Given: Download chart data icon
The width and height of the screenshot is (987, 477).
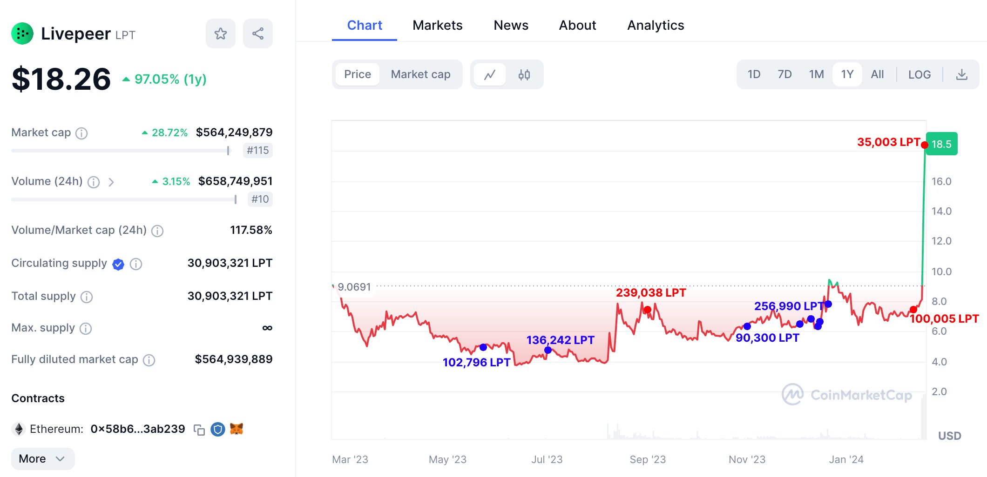Looking at the screenshot, I should pos(962,74).
